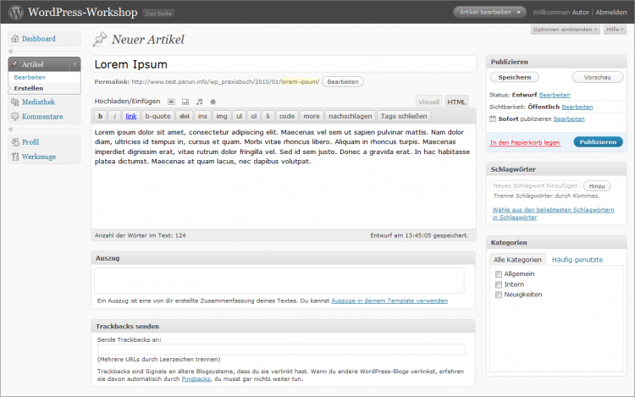Enable the Neuigkeiten category checkbox
The width and height of the screenshot is (635, 397).
pyautogui.click(x=498, y=295)
